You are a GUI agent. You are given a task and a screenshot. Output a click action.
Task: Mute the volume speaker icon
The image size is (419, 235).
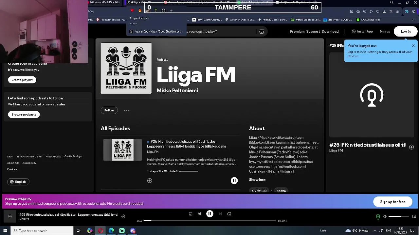pyautogui.click(x=385, y=216)
